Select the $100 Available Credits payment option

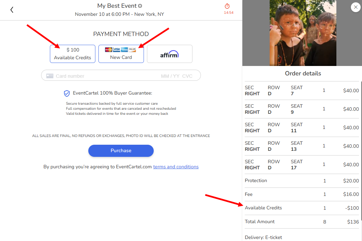(72, 54)
